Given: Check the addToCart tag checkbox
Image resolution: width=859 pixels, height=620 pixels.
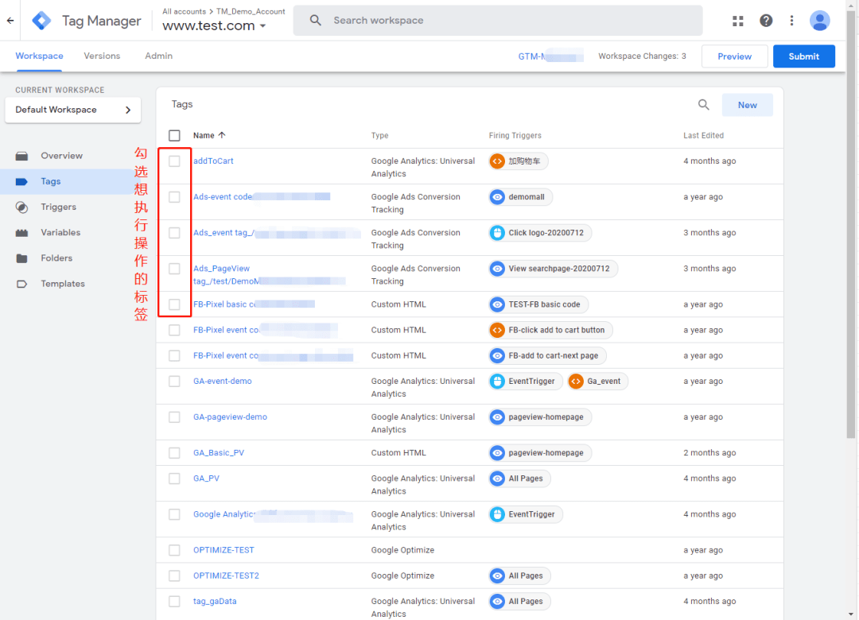Looking at the screenshot, I should pyautogui.click(x=174, y=161).
